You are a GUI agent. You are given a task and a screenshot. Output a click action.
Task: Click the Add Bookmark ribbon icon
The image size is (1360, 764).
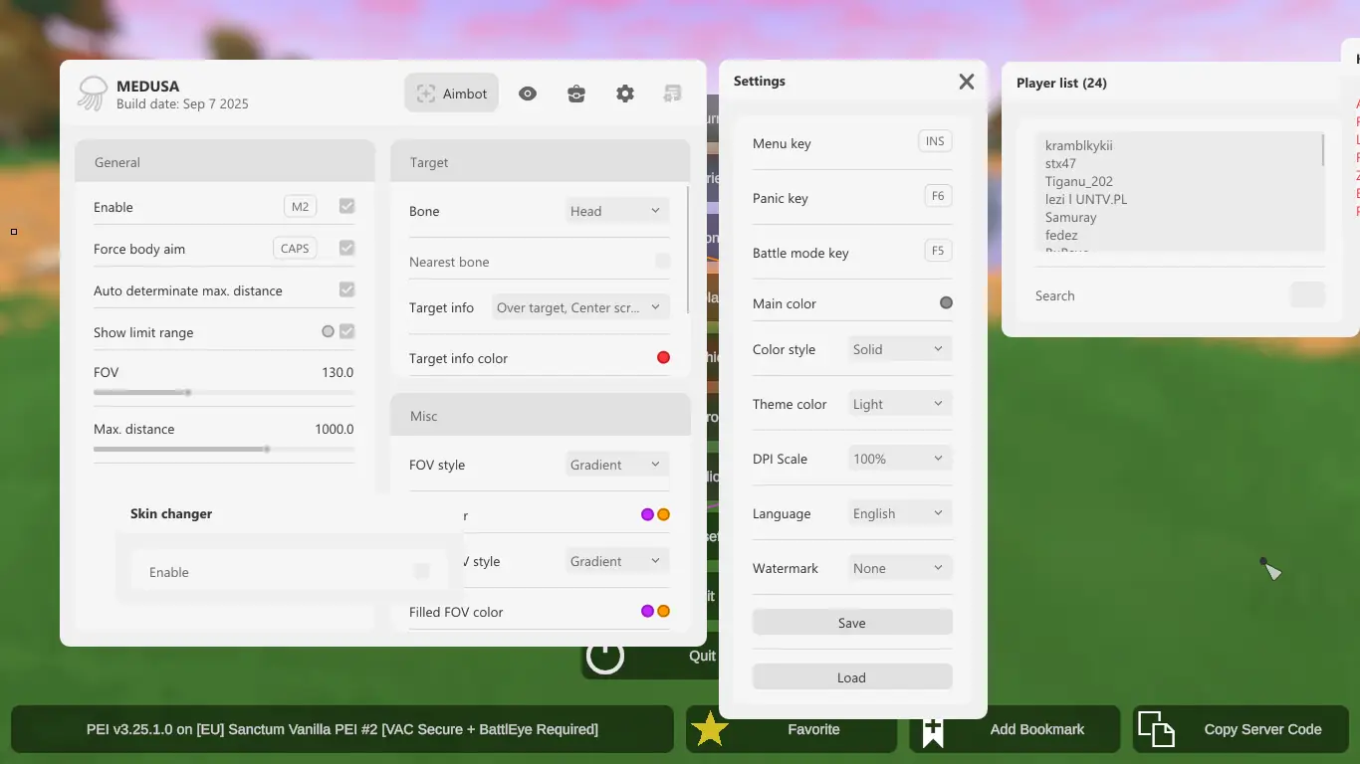(x=933, y=731)
